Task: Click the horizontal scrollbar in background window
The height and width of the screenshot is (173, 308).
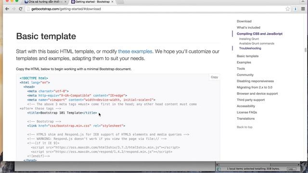Action: [x=257, y=164]
